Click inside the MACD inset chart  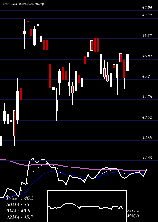[87, 206]
